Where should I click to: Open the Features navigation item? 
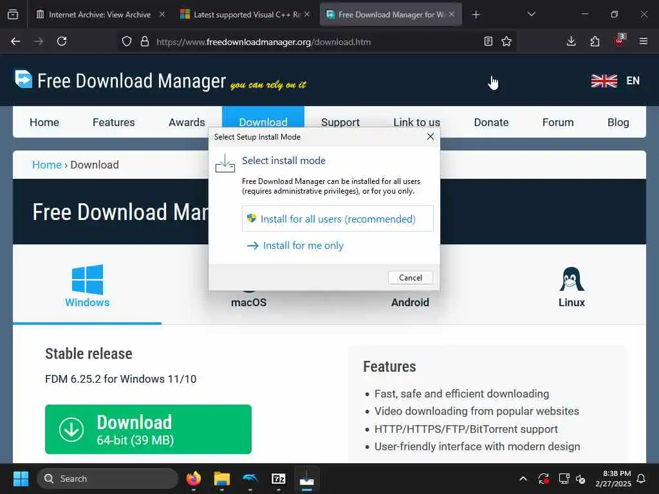[113, 122]
